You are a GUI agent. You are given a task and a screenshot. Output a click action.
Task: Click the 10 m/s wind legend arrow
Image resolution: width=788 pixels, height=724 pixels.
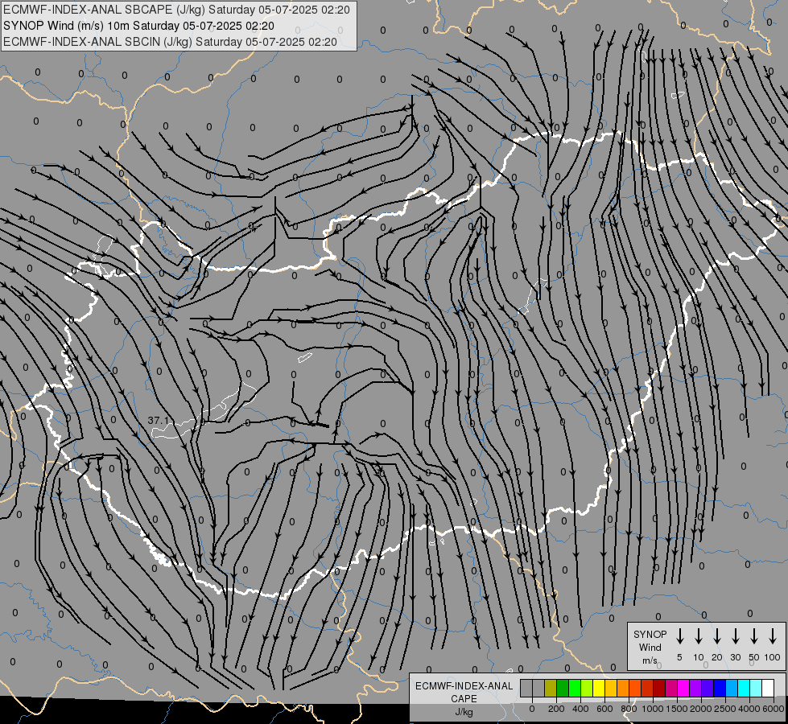[698, 636]
